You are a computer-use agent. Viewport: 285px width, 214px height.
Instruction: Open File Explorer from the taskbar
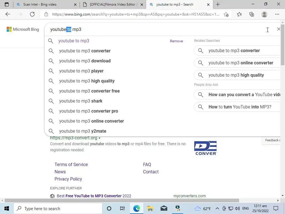150,208
